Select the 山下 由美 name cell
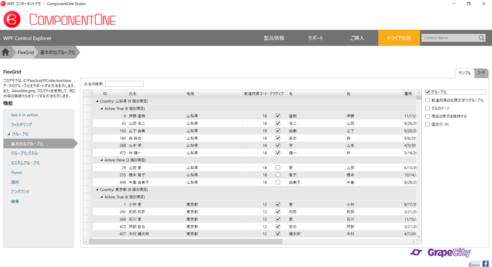 (x=156, y=131)
